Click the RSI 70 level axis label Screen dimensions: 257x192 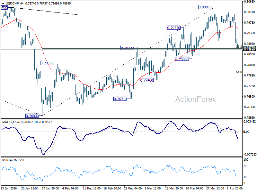[245, 166]
